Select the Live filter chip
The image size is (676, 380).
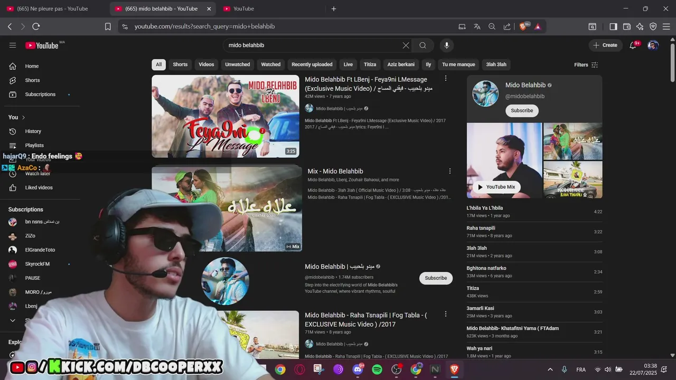[x=348, y=64]
